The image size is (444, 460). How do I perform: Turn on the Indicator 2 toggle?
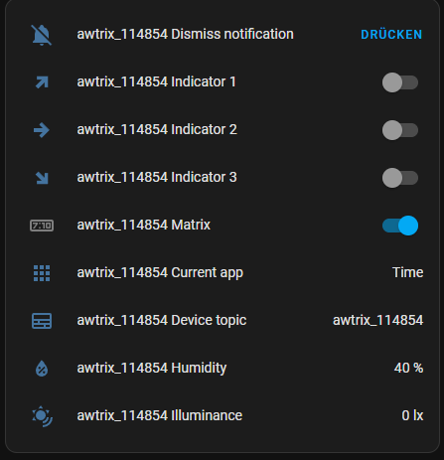coord(400,130)
